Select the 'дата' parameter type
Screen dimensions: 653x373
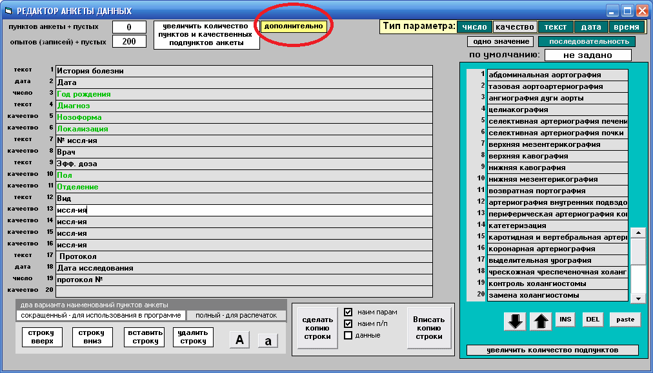coord(590,27)
